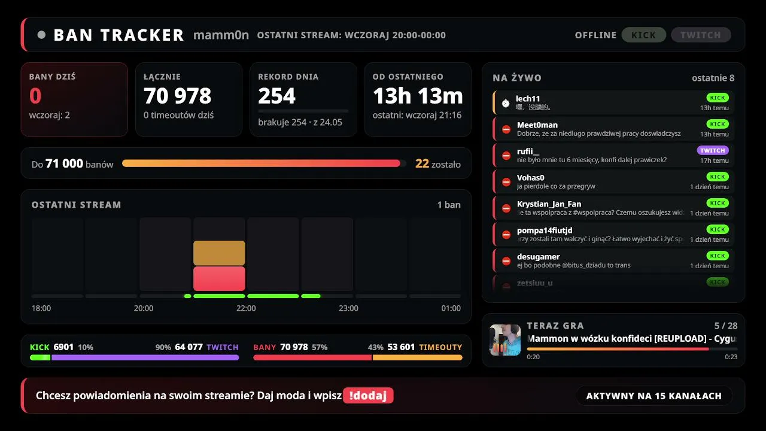Click the message 'ja pierdole co za przegryw'
Viewport: 766px width, 431px height.
[556, 186]
